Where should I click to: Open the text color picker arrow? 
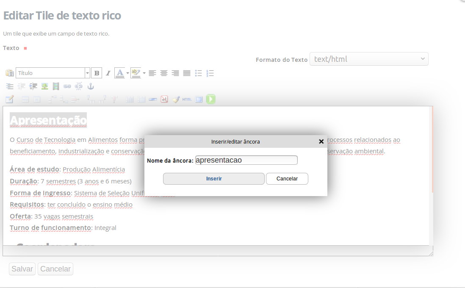pyautogui.click(x=127, y=73)
